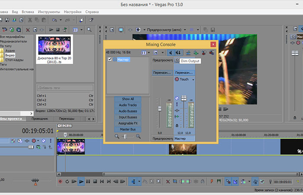303x195 pixels.
Task: Mute the Master bus in Mixing Console
Action: 177,98
